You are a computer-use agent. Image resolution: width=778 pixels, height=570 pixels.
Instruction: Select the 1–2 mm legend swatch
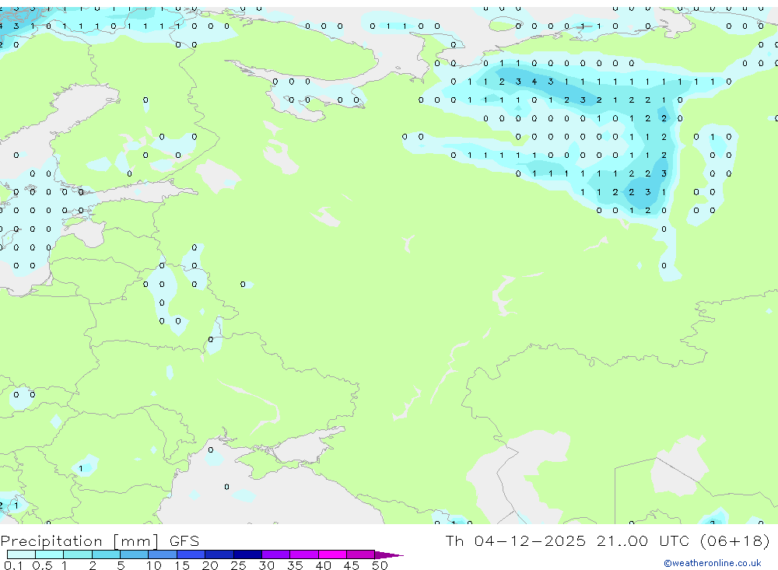pos(78,554)
